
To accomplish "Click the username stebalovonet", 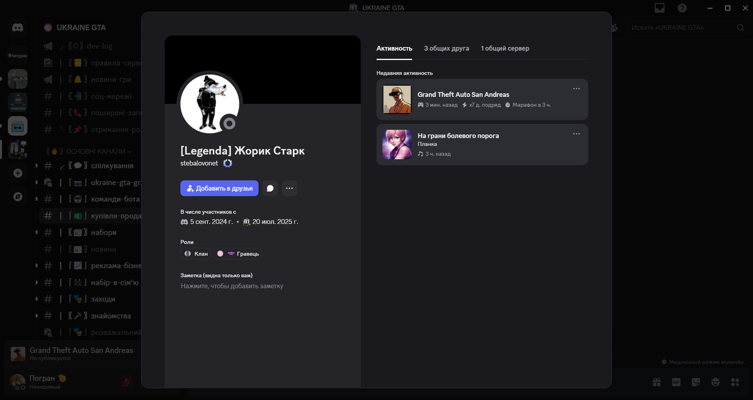I will pos(199,163).
